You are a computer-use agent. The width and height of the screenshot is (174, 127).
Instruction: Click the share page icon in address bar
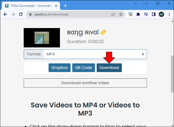tap(113, 14)
